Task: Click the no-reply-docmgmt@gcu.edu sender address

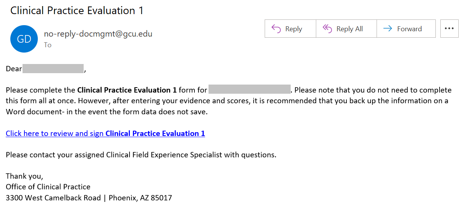Action: (98, 34)
